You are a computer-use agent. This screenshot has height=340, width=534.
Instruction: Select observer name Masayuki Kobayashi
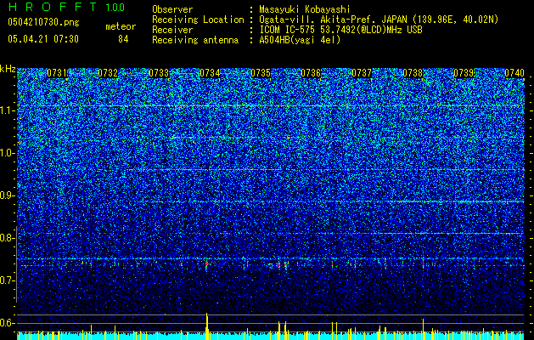tap(305, 9)
